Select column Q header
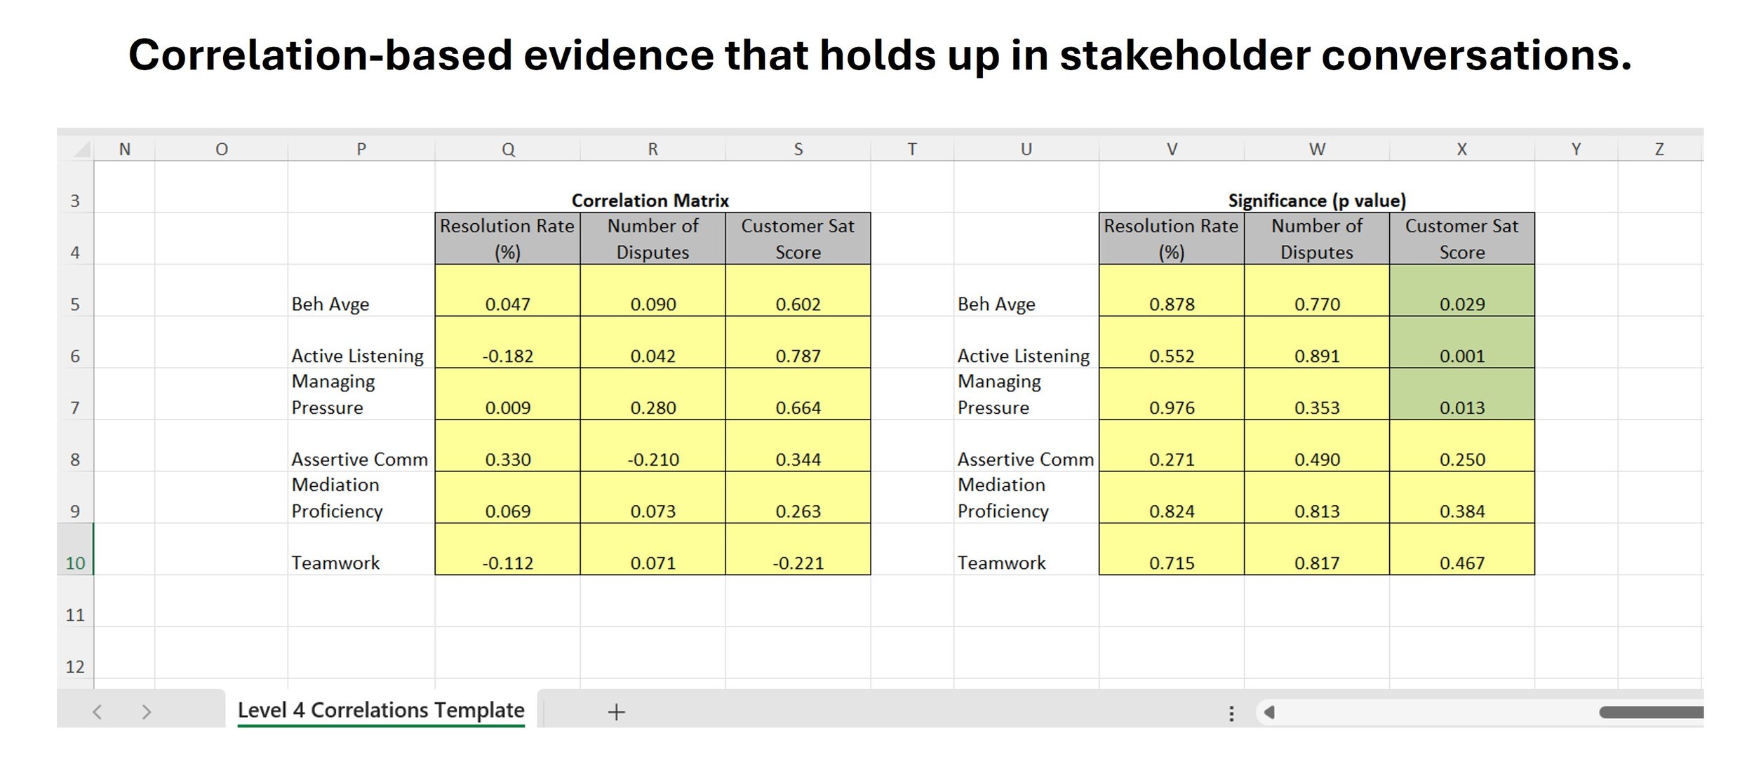 coord(508,149)
